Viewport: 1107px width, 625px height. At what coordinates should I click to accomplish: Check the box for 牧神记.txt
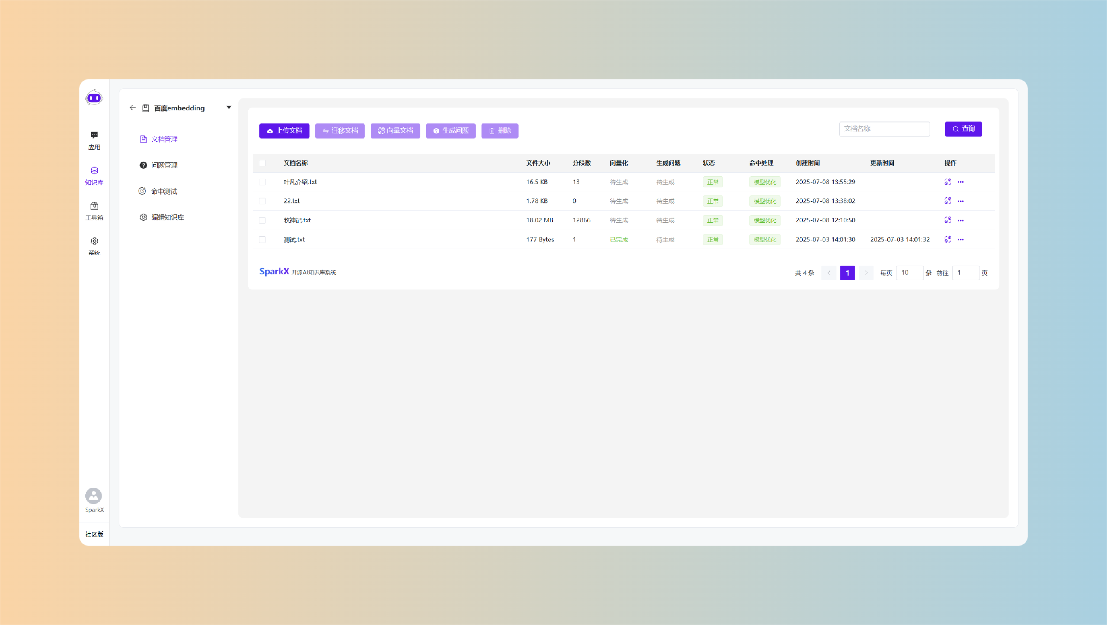pos(262,220)
